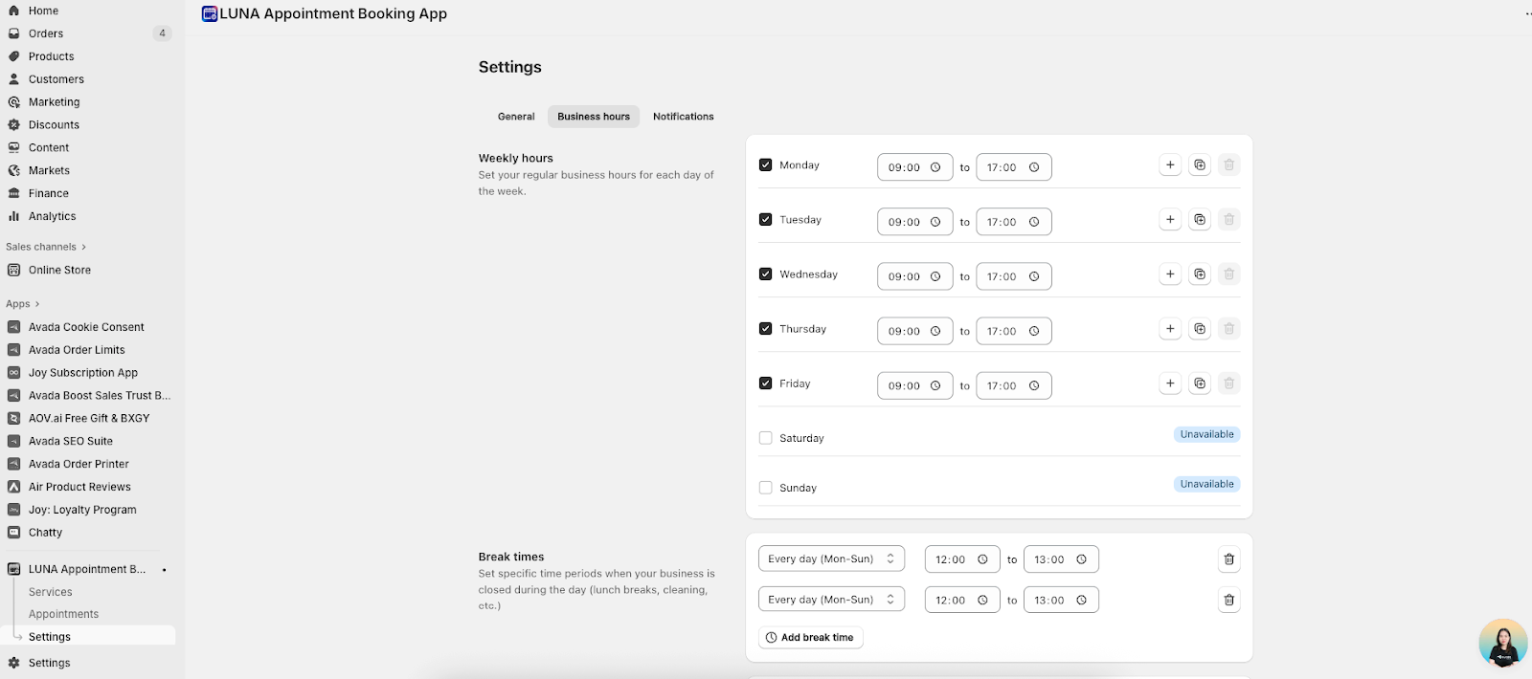Screen dimensions: 1532x679
Task: Click the plus icon in Monday's row
Action: tap(1170, 165)
